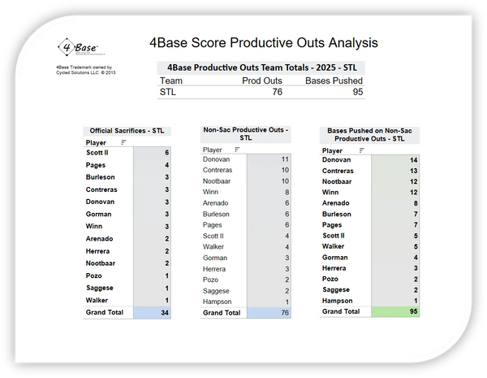Click sort icon in Official Sacrifices Player header
This screenshot has height=378, width=487.
coord(123,142)
